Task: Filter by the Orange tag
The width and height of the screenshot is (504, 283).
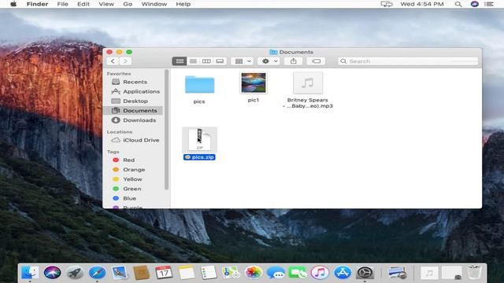Action: 133,170
